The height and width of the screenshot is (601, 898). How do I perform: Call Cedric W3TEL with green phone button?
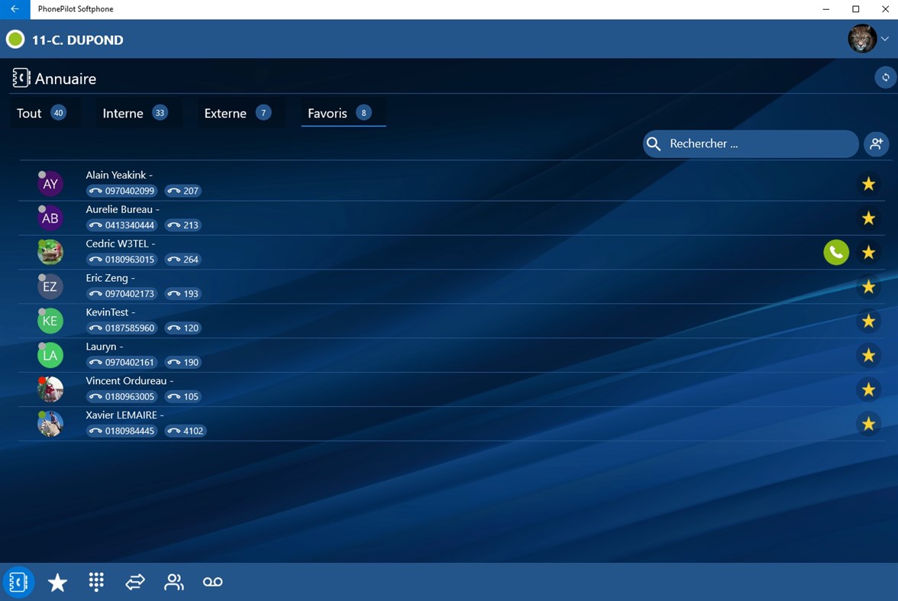(836, 252)
